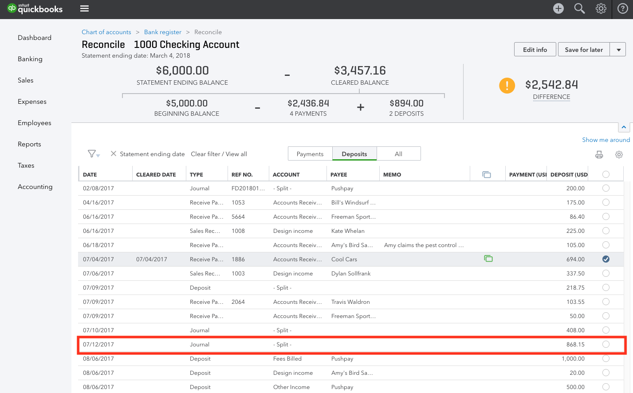
Task: Switch to the All tab
Action: pyautogui.click(x=398, y=153)
